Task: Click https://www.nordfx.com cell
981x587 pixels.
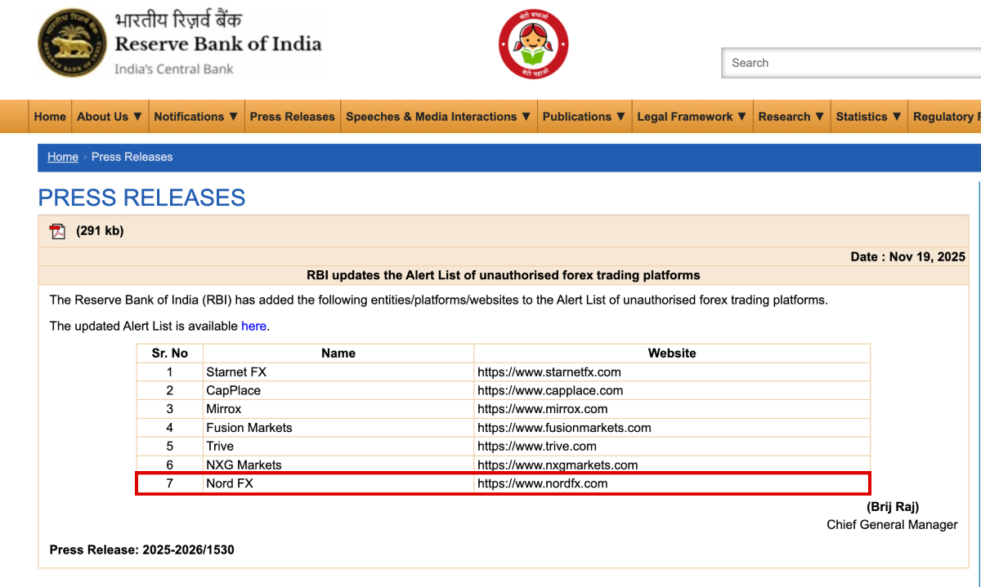Action: (672, 483)
